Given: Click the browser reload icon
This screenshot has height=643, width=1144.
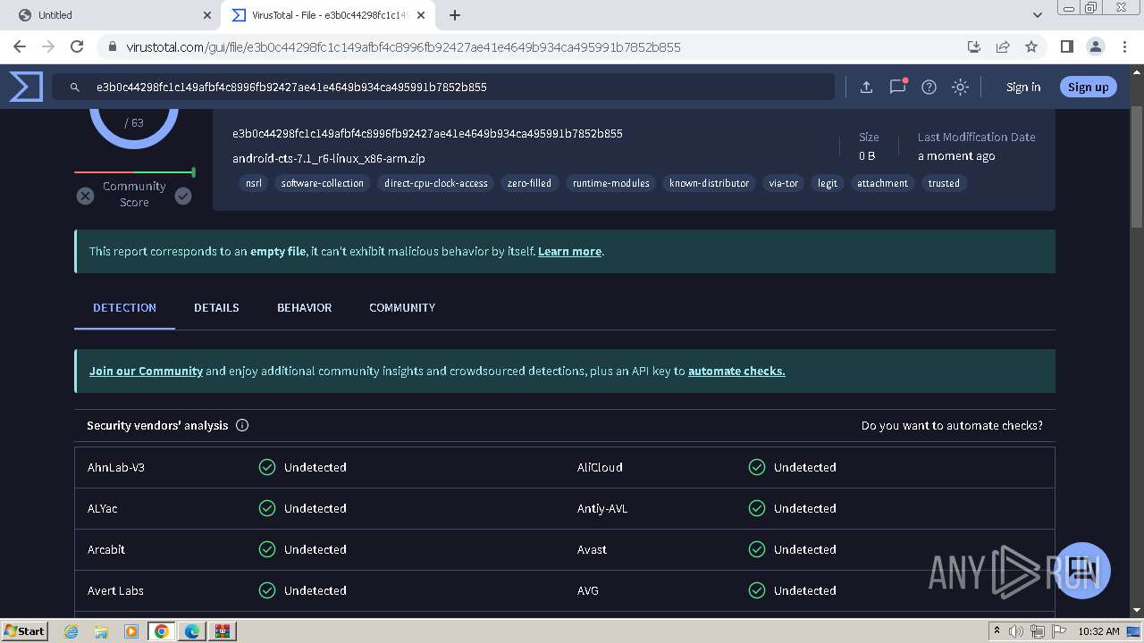Looking at the screenshot, I should (77, 46).
